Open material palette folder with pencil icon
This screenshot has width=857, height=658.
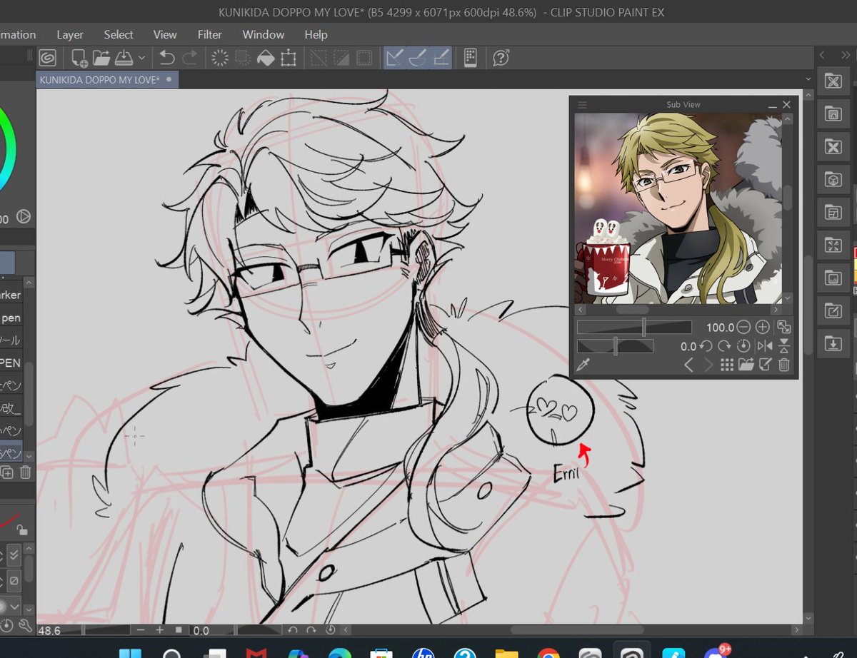[833, 311]
